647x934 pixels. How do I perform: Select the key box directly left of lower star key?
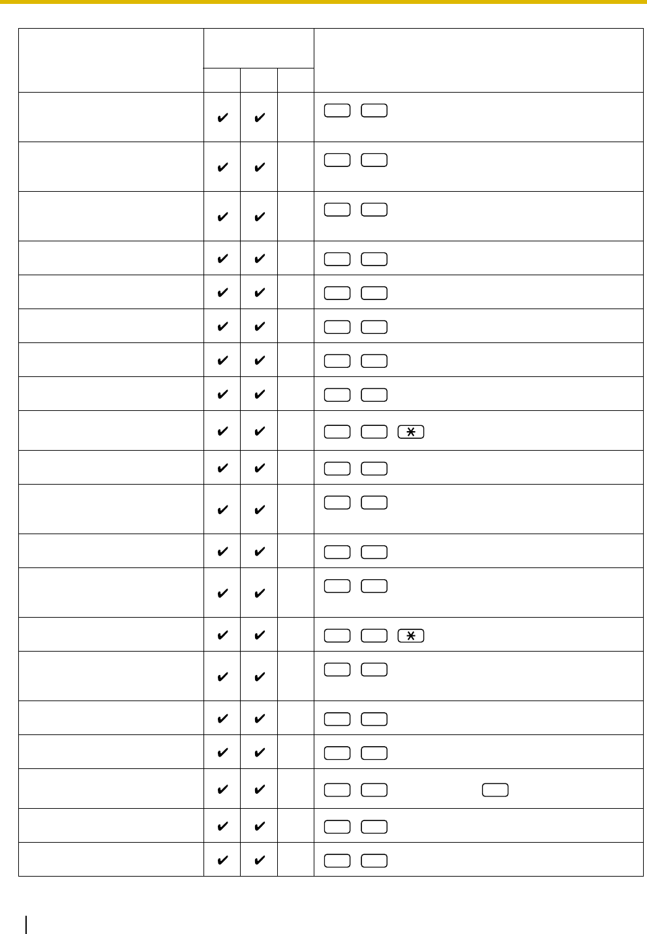click(x=374, y=635)
